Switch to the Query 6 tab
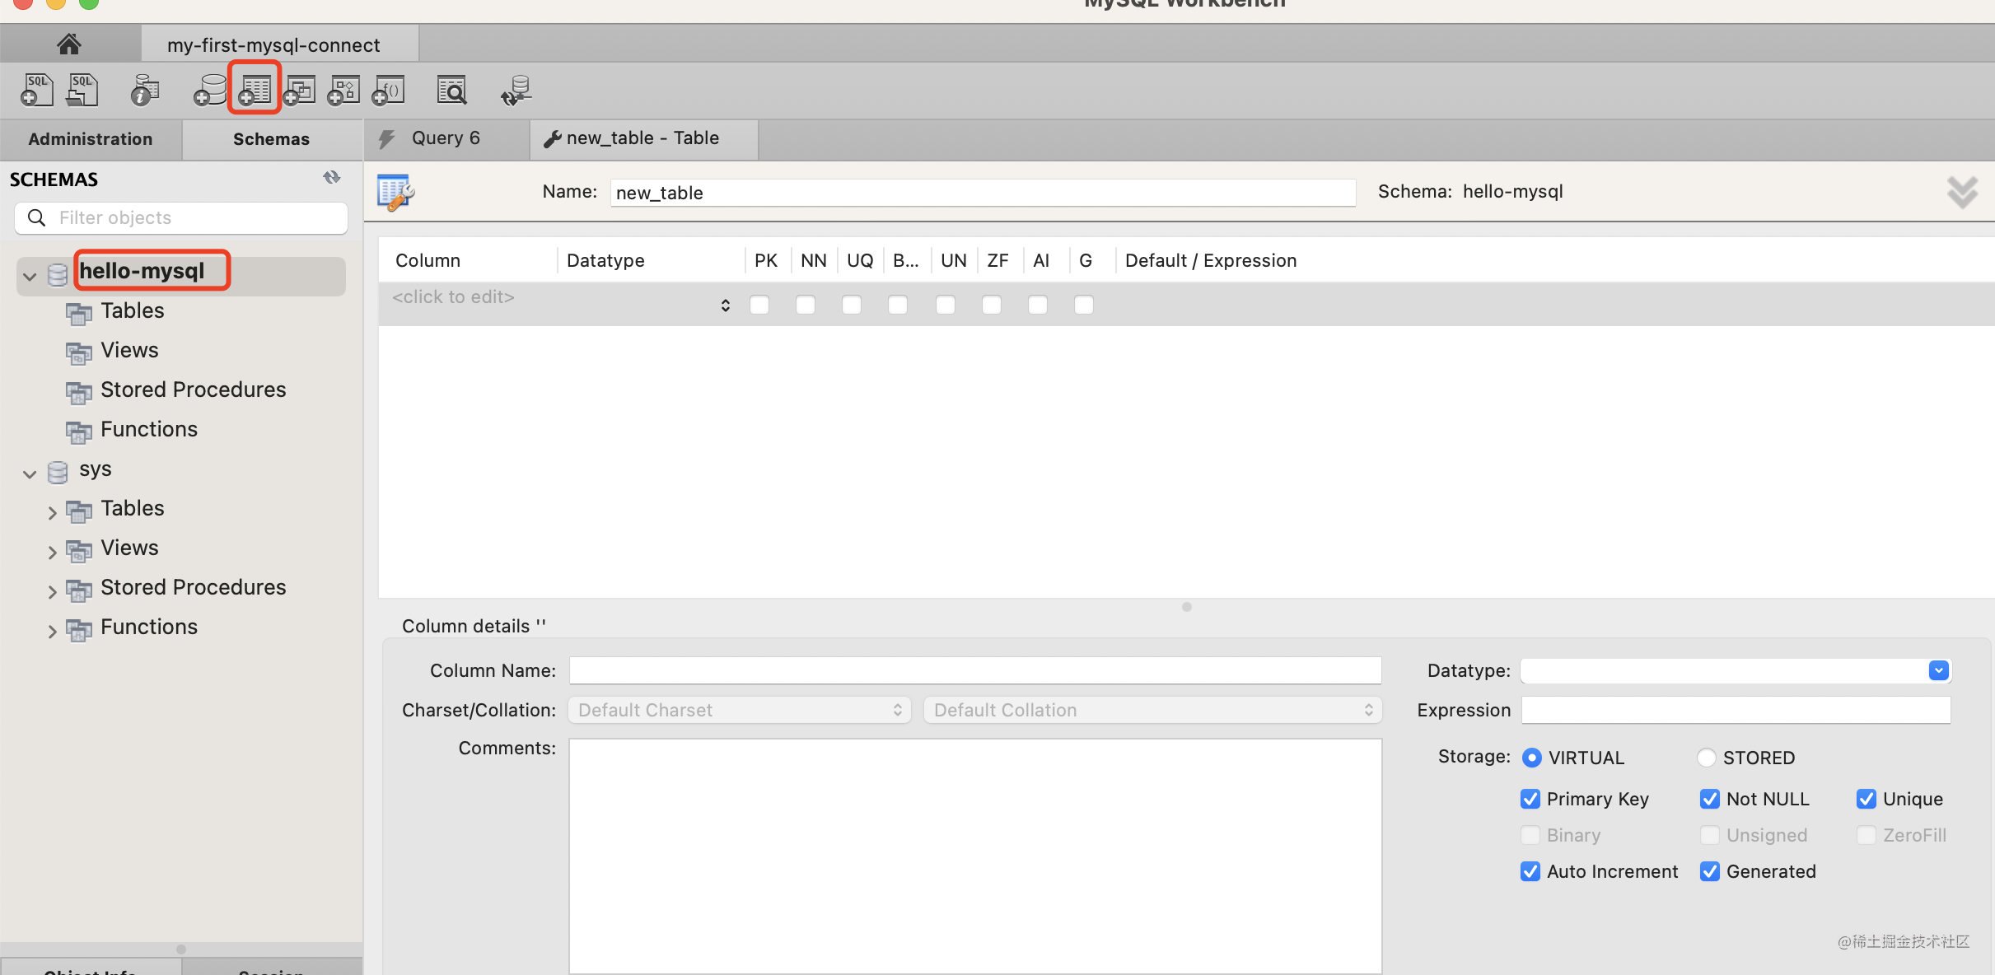The width and height of the screenshot is (1995, 975). click(445, 138)
